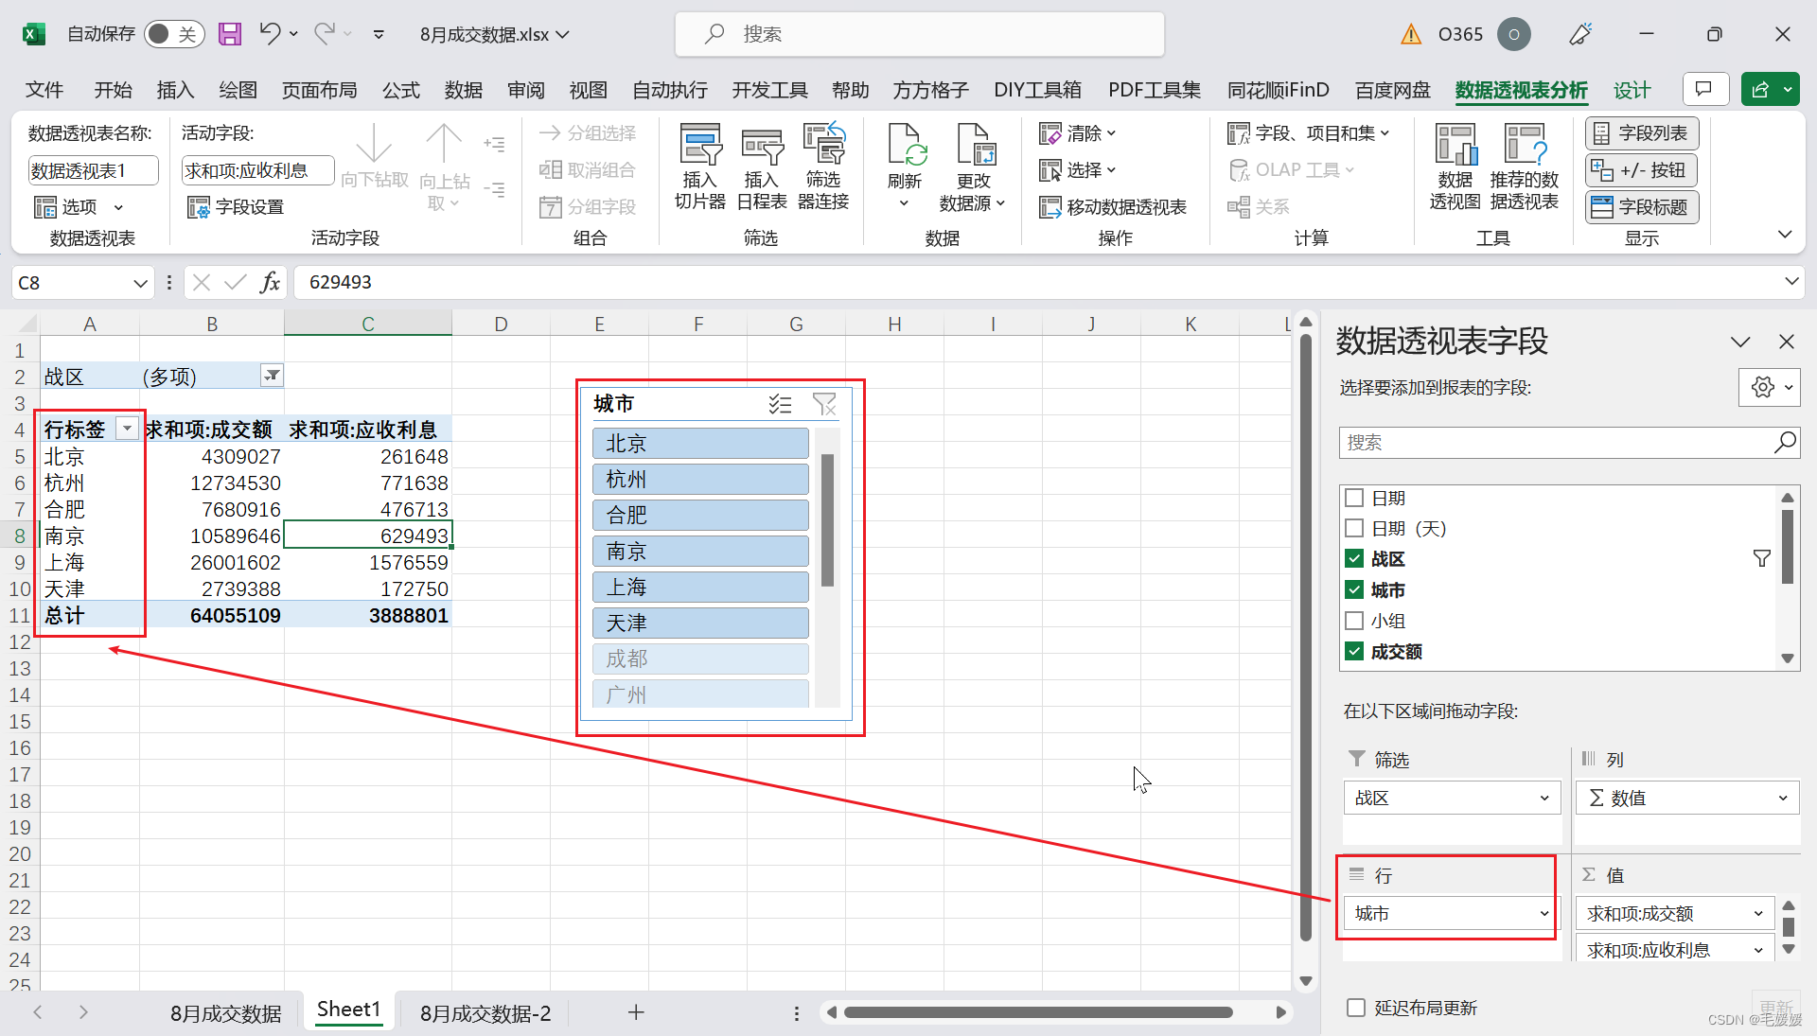
Task: Open Field Settings (字段设置)
Action: tap(236, 207)
